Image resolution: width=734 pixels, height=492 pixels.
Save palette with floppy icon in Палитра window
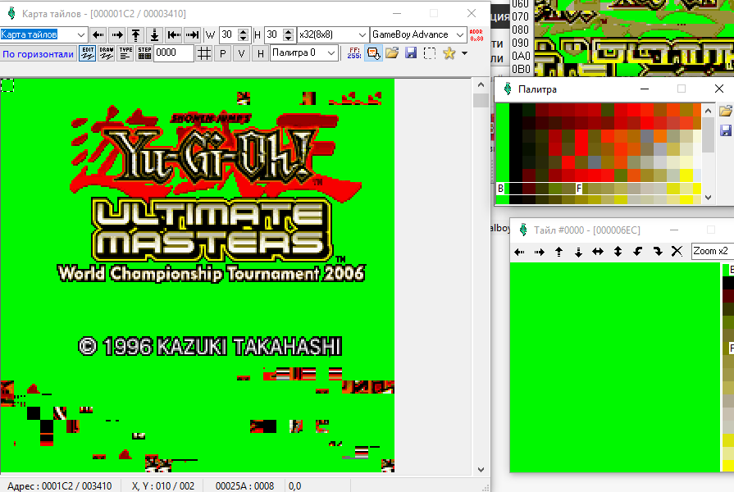[x=726, y=130]
